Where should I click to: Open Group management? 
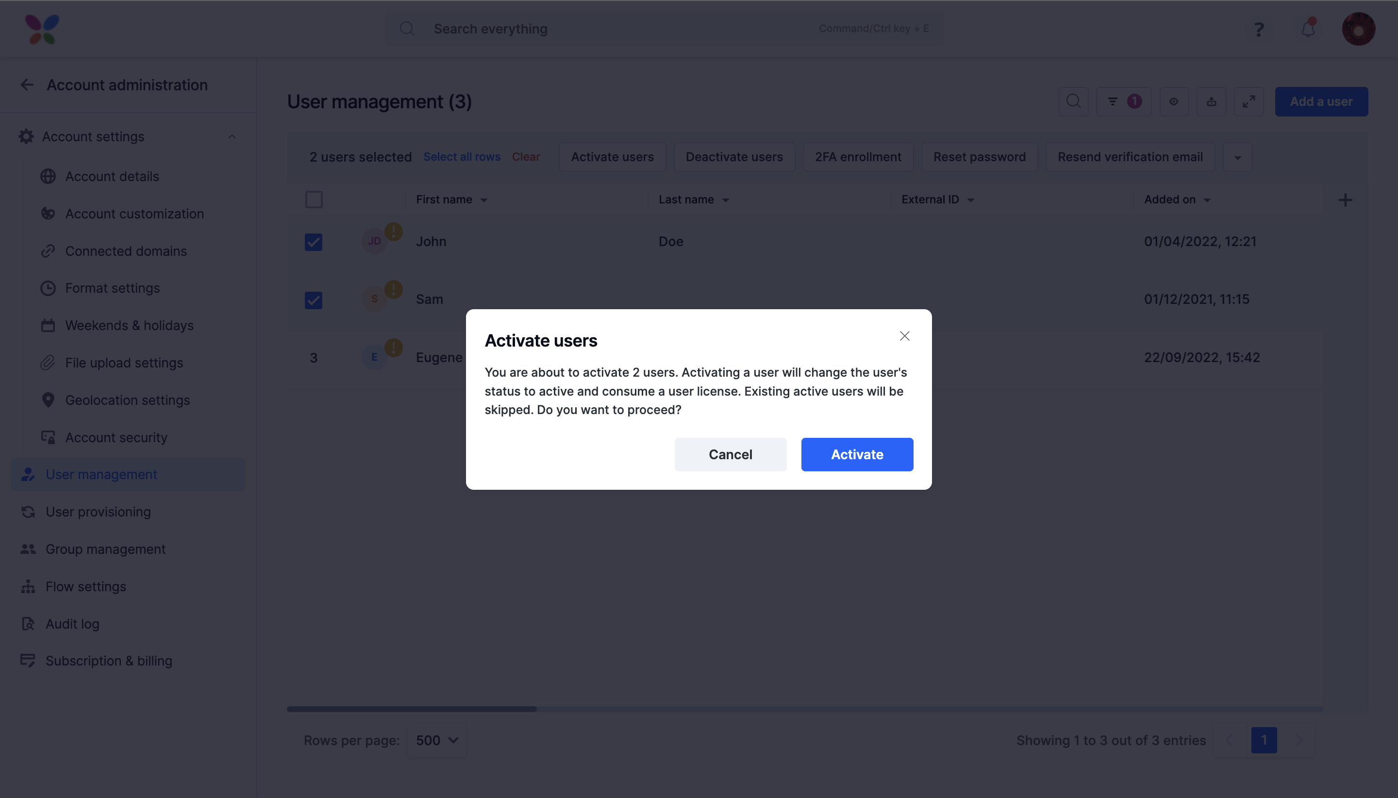click(x=105, y=549)
